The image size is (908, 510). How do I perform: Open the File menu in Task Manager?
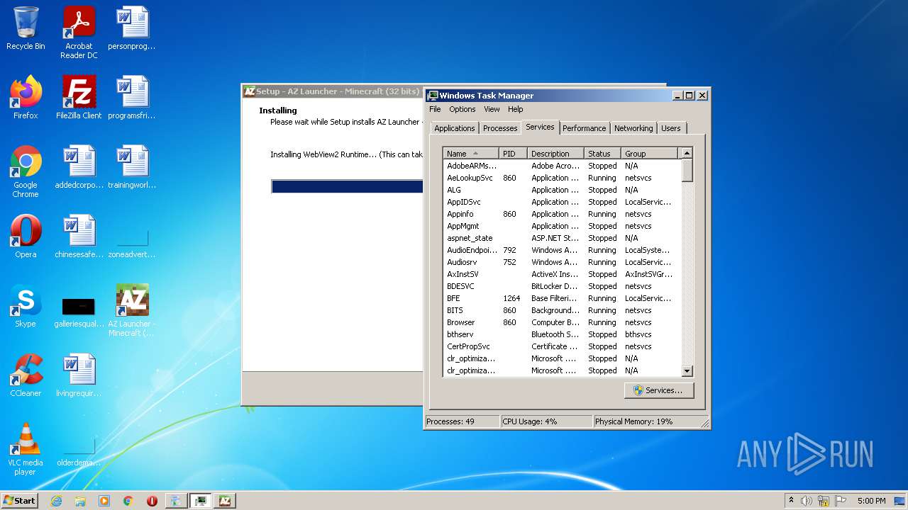click(x=435, y=109)
